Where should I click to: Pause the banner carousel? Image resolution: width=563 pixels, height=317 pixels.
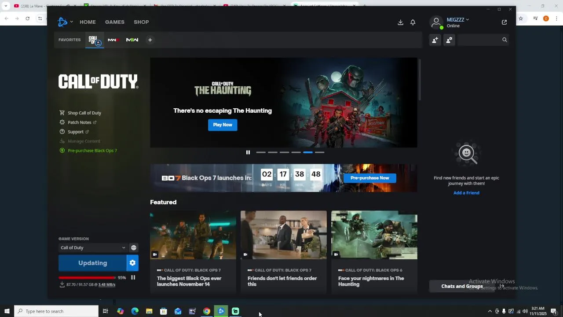pos(248,152)
